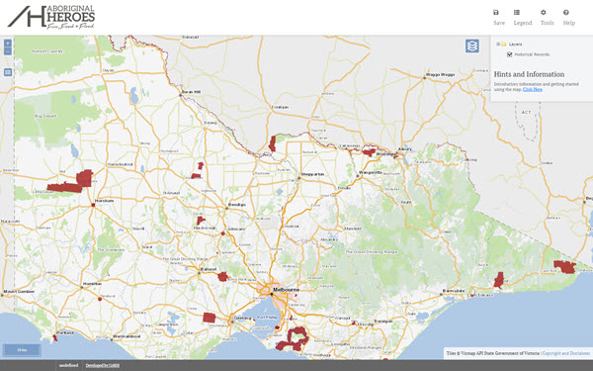Open the Legend list icon
The image size is (593, 371).
517,13
